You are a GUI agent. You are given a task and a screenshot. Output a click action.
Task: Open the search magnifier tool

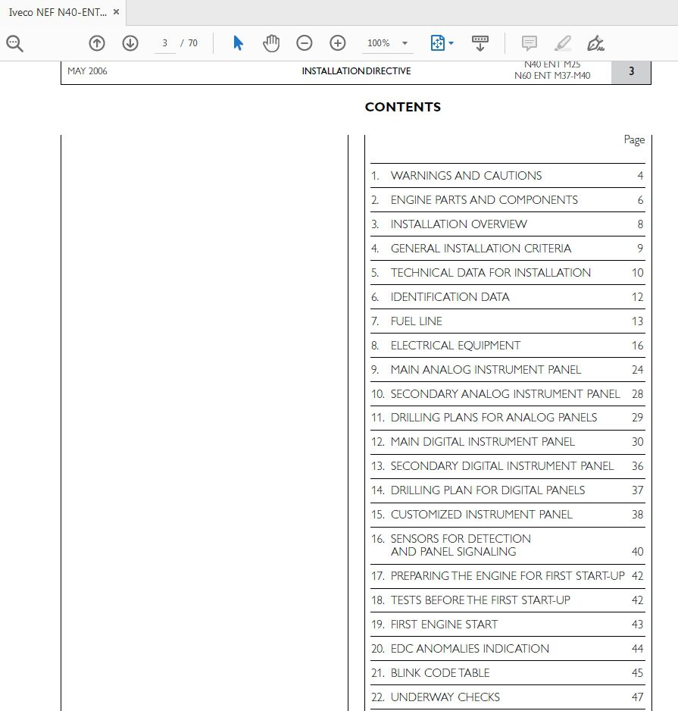pyautogui.click(x=14, y=42)
